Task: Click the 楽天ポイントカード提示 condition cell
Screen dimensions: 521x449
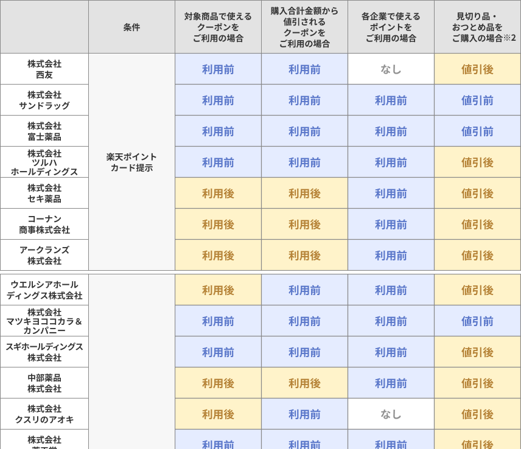Action: click(131, 161)
